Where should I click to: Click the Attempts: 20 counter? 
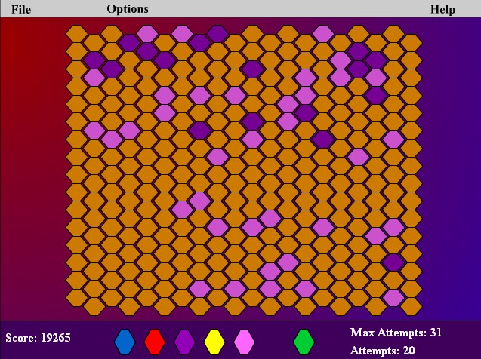(382, 350)
